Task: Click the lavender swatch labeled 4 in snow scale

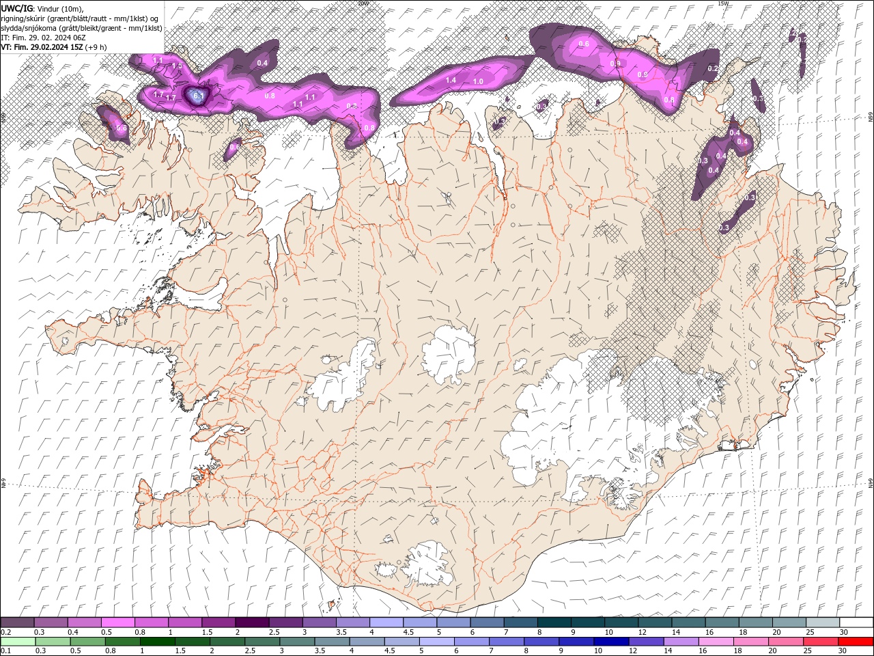Action: [x=385, y=623]
